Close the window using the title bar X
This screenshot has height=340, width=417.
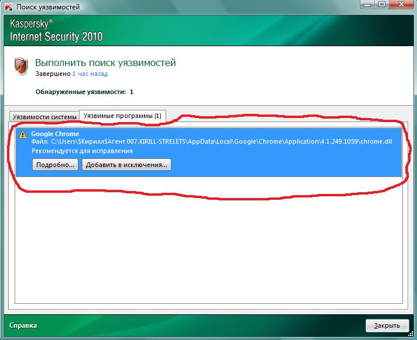[402, 5]
